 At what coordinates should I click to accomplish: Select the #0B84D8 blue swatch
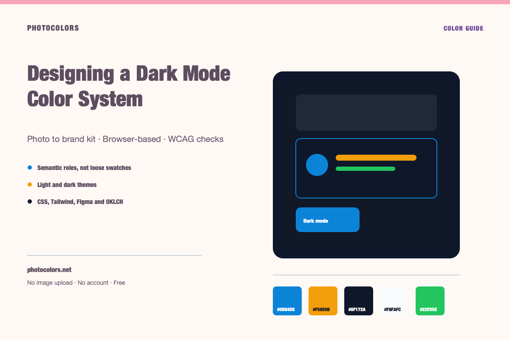[x=287, y=301]
